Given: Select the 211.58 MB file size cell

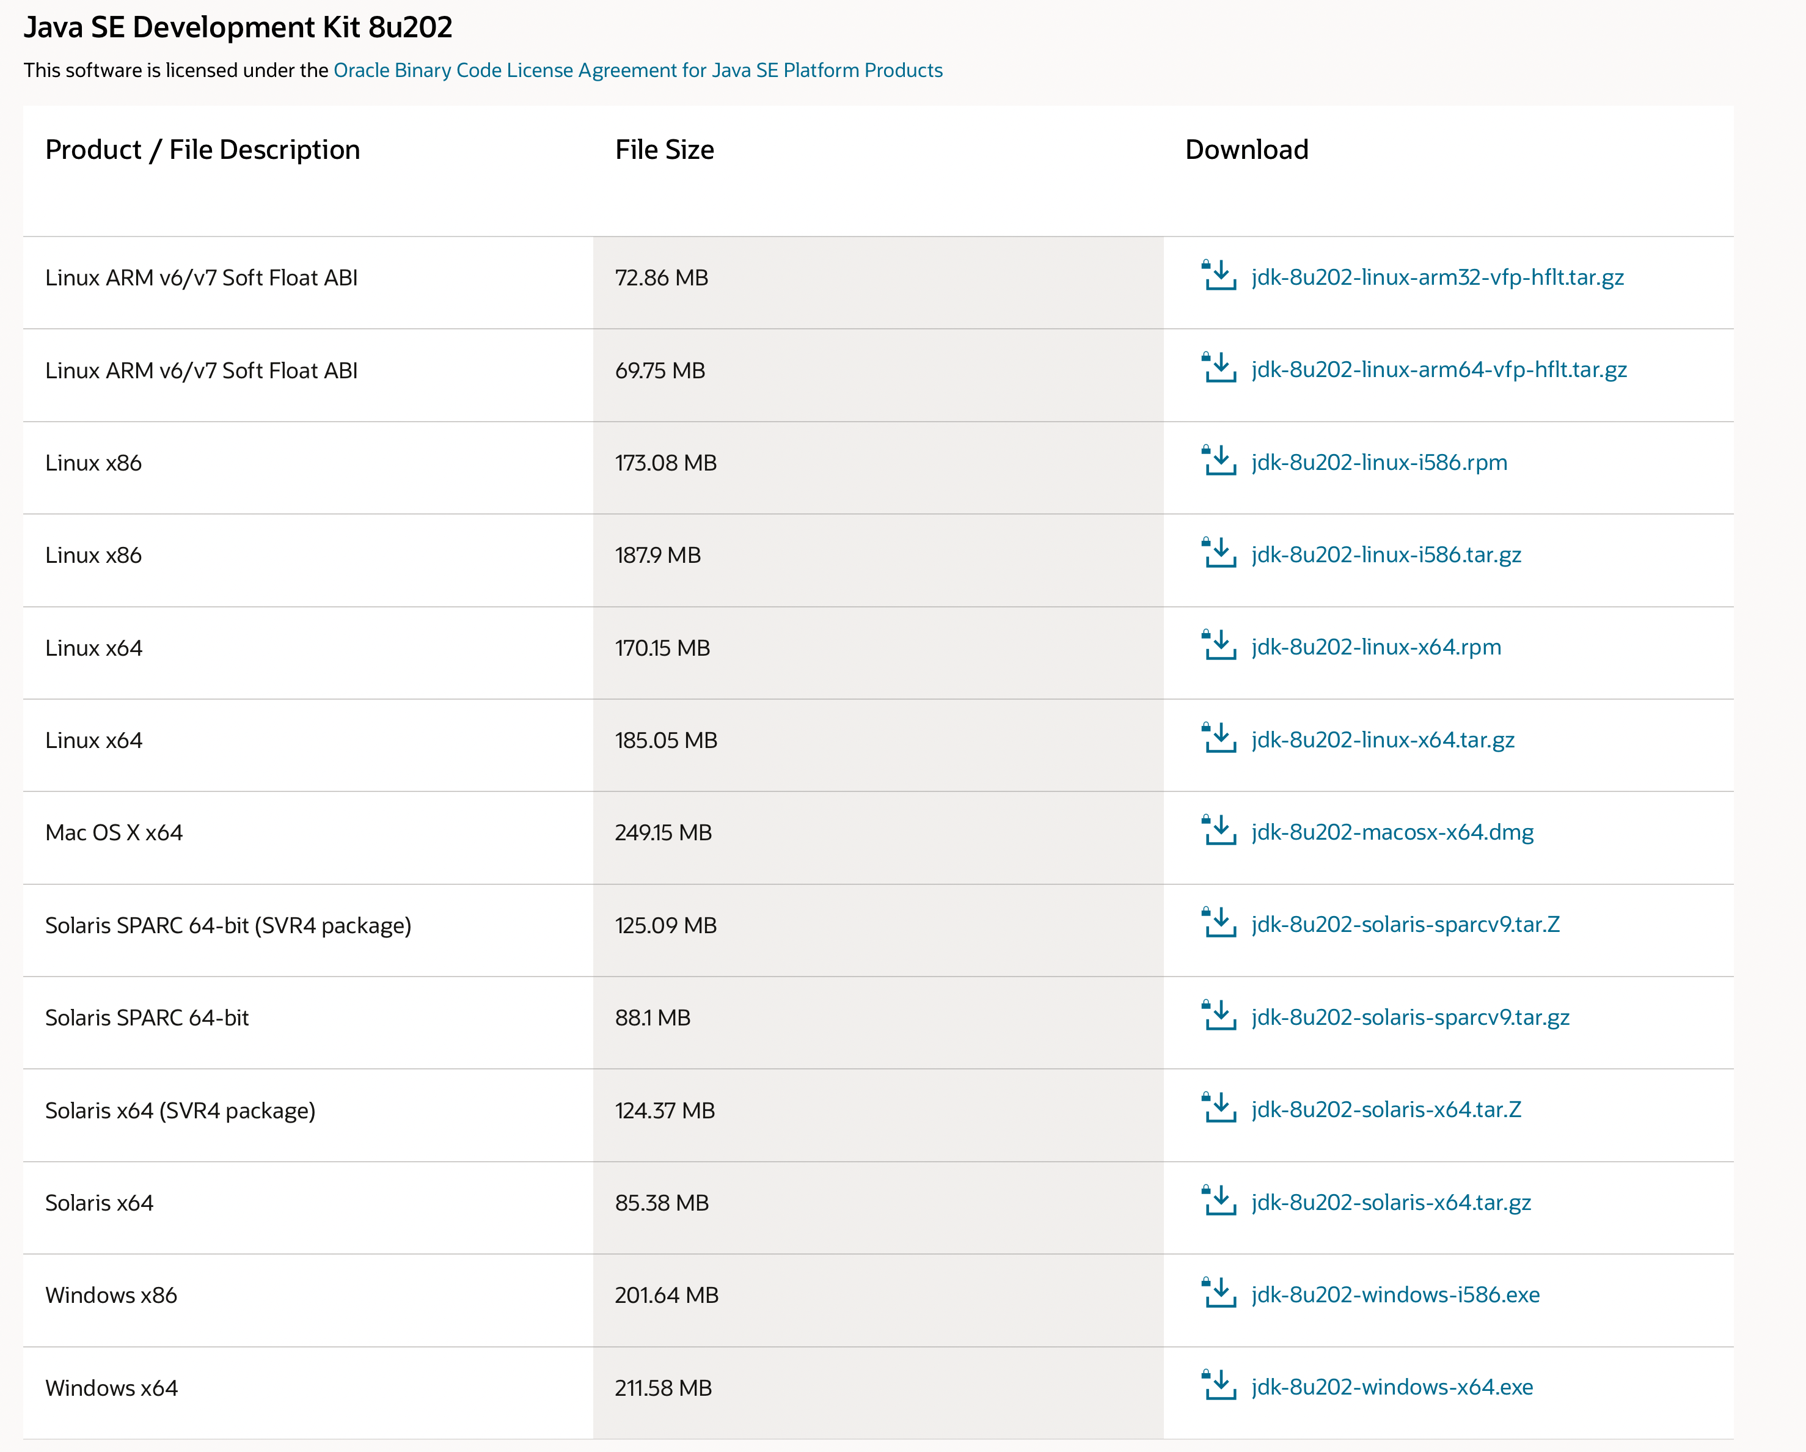Looking at the screenshot, I should (x=878, y=1393).
